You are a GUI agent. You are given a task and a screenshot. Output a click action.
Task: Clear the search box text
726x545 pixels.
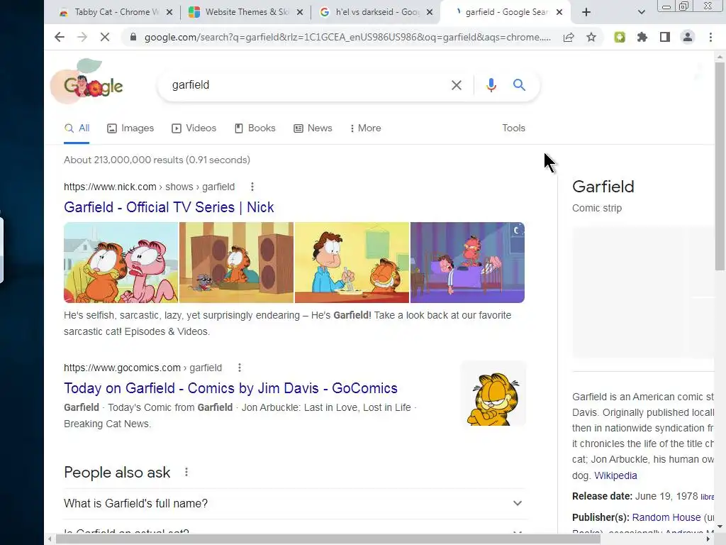(x=457, y=85)
